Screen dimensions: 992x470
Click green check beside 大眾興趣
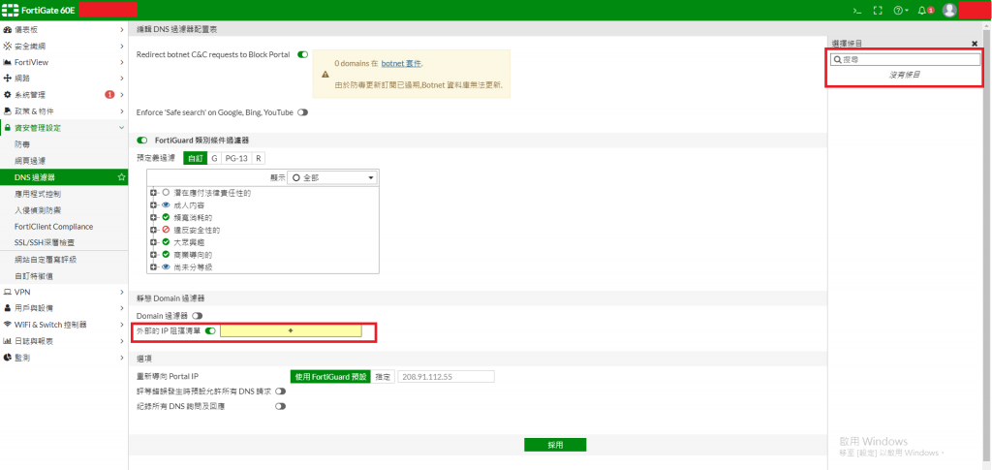click(x=166, y=242)
